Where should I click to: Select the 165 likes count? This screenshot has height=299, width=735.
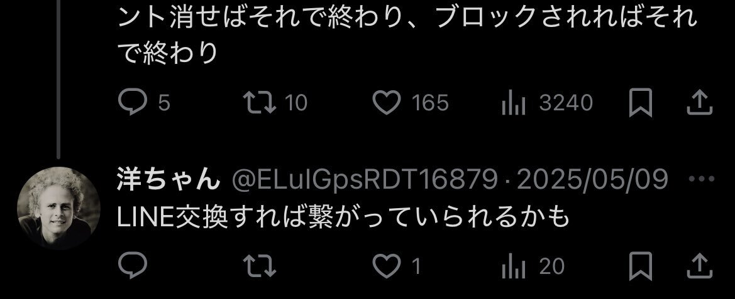[x=430, y=103]
